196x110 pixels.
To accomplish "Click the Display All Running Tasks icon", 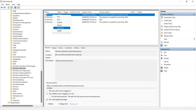I will click(x=162, y=27).
